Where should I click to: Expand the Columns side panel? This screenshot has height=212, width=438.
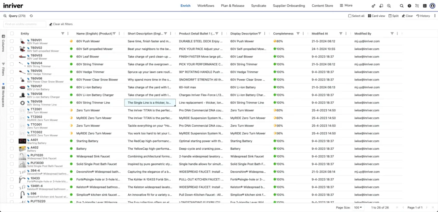click(x=3, y=43)
